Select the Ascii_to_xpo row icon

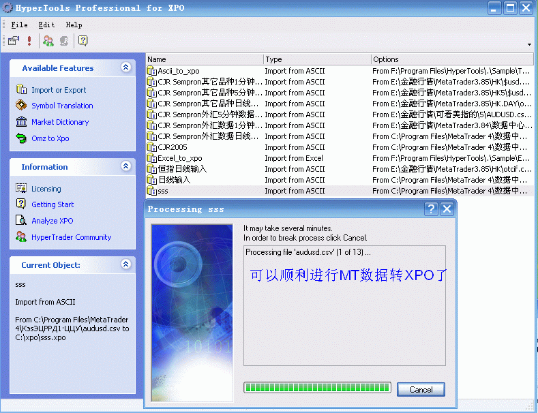(x=151, y=71)
